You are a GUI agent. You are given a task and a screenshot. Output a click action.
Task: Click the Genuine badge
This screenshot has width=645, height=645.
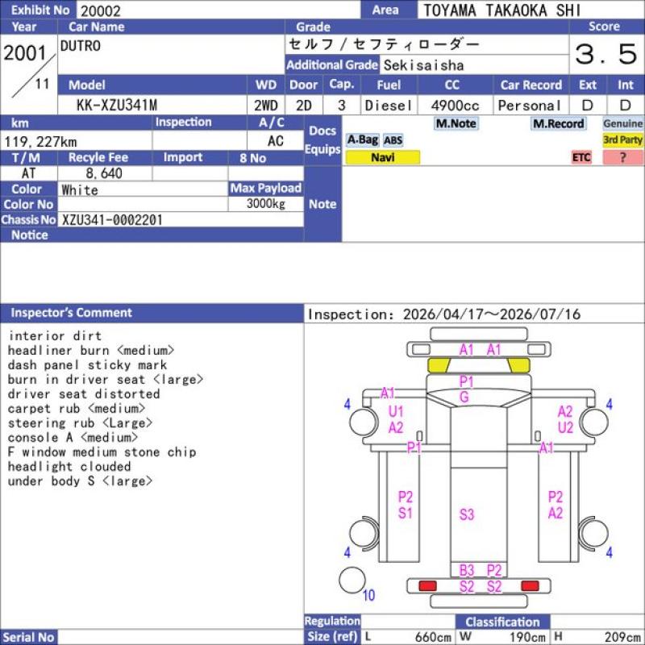tap(622, 123)
